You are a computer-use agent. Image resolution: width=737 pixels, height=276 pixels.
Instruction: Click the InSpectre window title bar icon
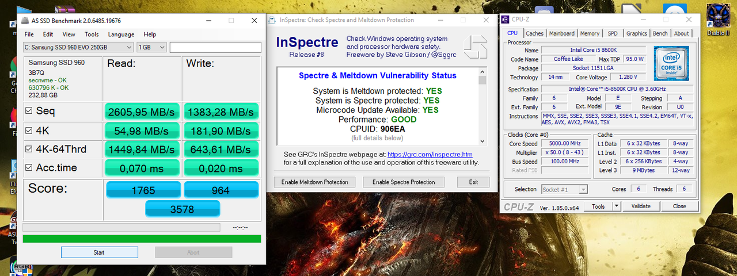click(x=272, y=20)
